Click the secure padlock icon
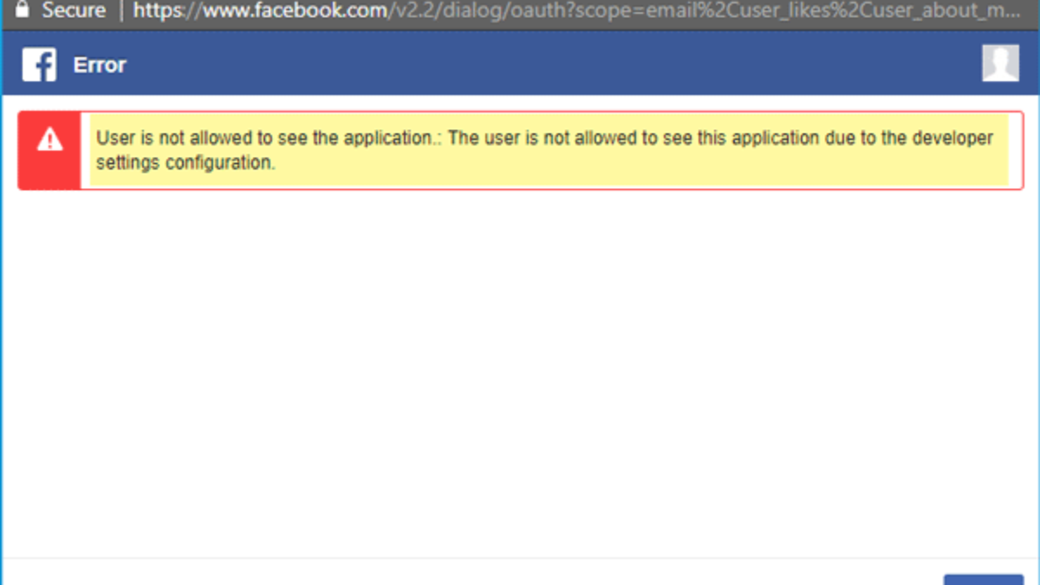The width and height of the screenshot is (1040, 585). point(22,10)
